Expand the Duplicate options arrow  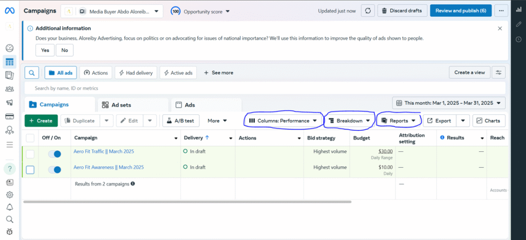click(x=106, y=121)
